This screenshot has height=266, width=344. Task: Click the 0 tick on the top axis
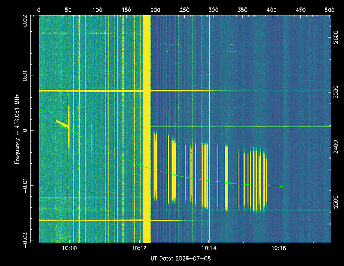pyautogui.click(x=39, y=10)
